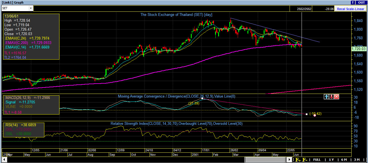Viewport: 368px width, 163px height.
Task: Click TL2 =1764.04 in price legend
Action: click(15, 57)
